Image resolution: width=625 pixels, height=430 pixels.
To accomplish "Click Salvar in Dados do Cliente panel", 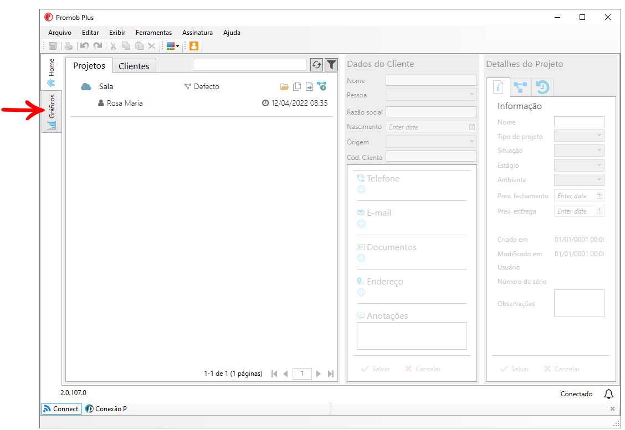I will 375,369.
